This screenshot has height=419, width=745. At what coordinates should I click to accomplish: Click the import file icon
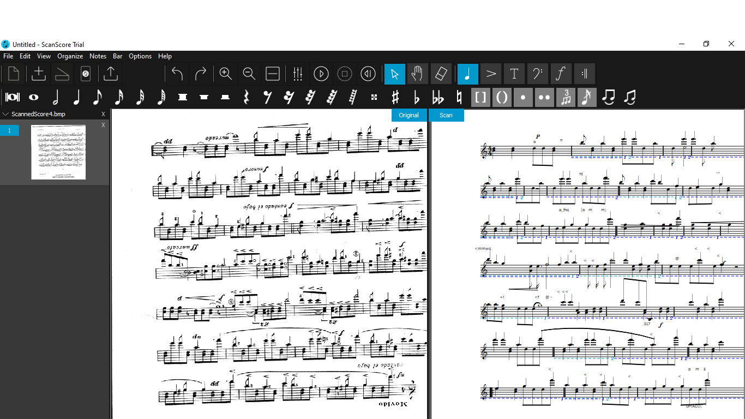(x=39, y=74)
